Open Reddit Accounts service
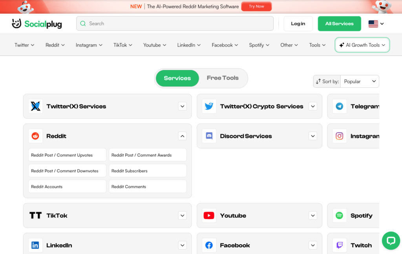Viewport: 402px width, 254px height. (x=67, y=187)
